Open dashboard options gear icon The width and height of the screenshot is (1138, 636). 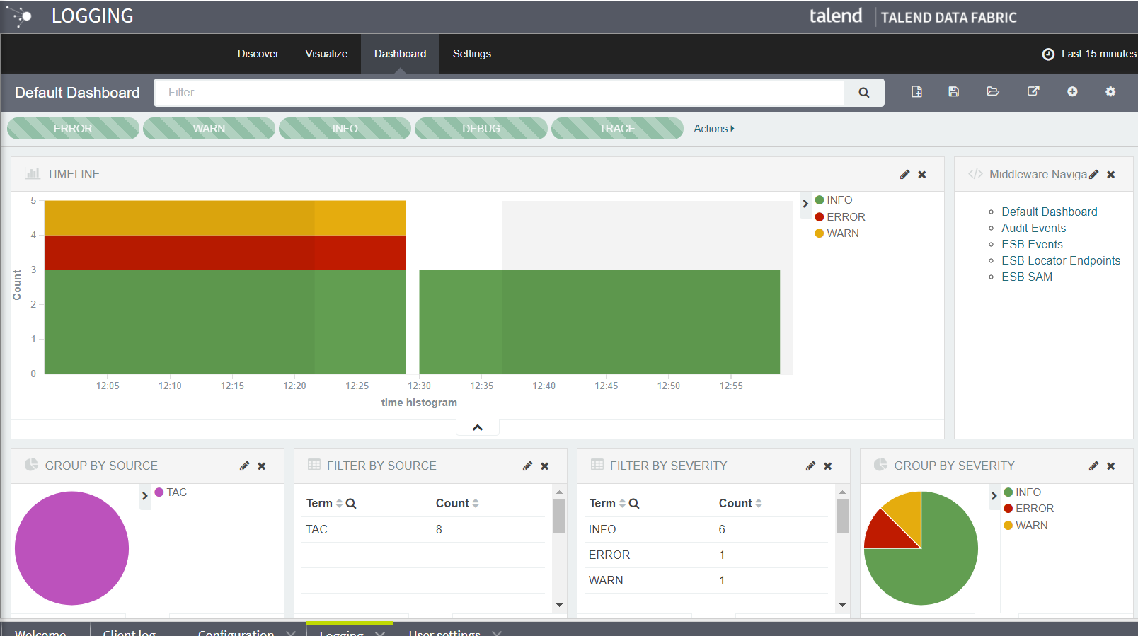coord(1110,92)
